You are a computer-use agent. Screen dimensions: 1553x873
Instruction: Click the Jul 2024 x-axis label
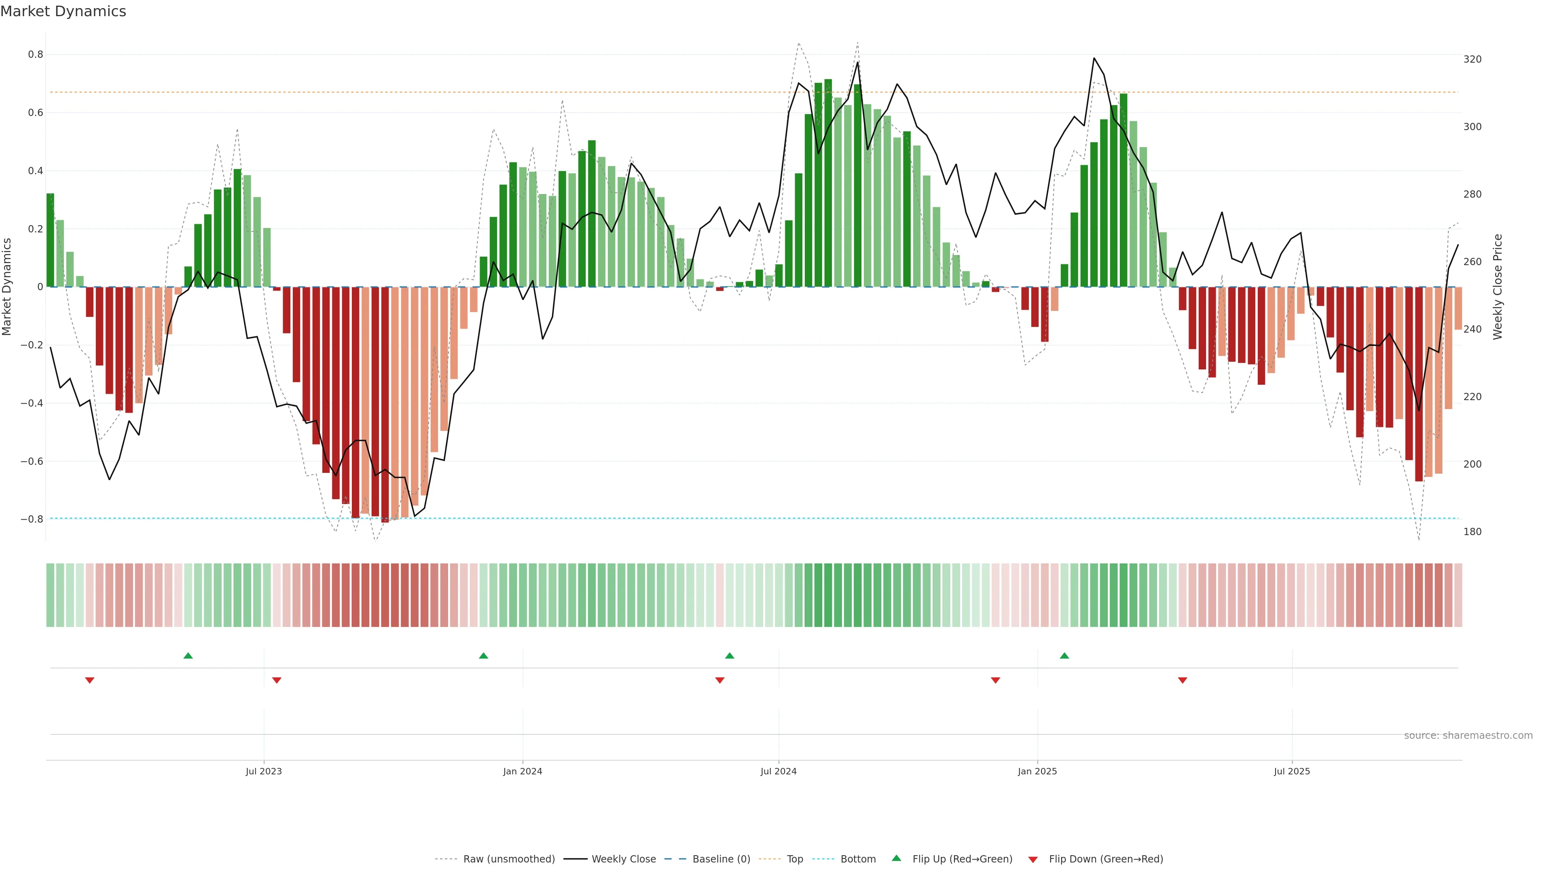pos(778,771)
